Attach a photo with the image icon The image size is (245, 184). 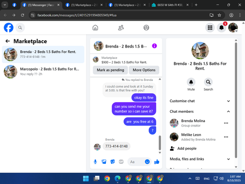click(104, 162)
